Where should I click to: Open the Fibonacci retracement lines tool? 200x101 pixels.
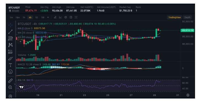(10, 38)
